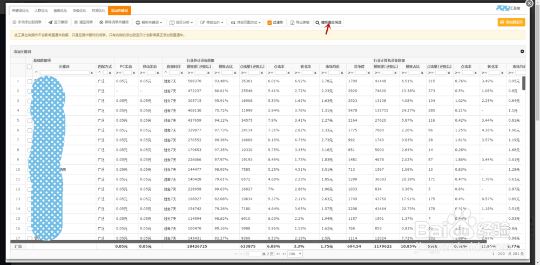
Task: Open the 200 rows-per-page dropdown
Action: pos(295,254)
